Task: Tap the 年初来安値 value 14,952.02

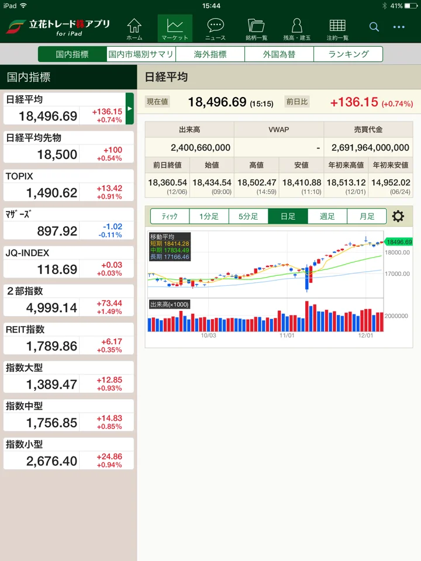Action: pos(391,182)
